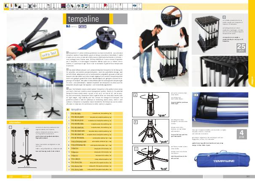
Task: Click the folding-base hand photo with red arrow
Action: [x=34, y=37]
